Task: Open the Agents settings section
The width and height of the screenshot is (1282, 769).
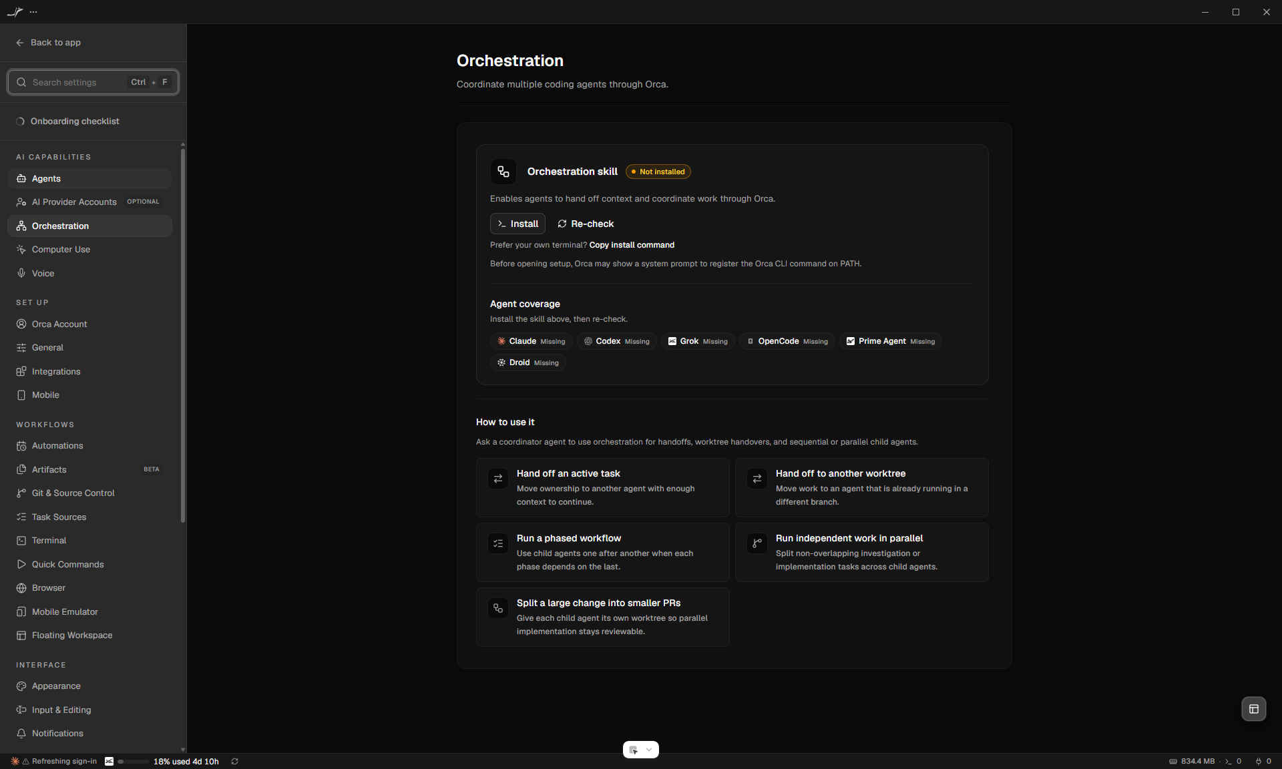Action: (89, 179)
